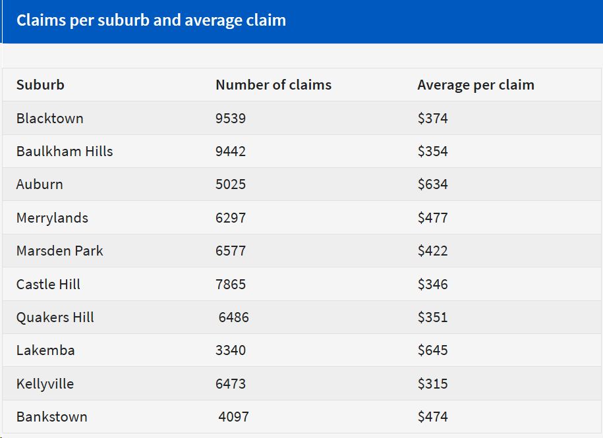Screen dimensions: 603x438
Task: Click the 9539 claims value
Action: [x=231, y=119]
